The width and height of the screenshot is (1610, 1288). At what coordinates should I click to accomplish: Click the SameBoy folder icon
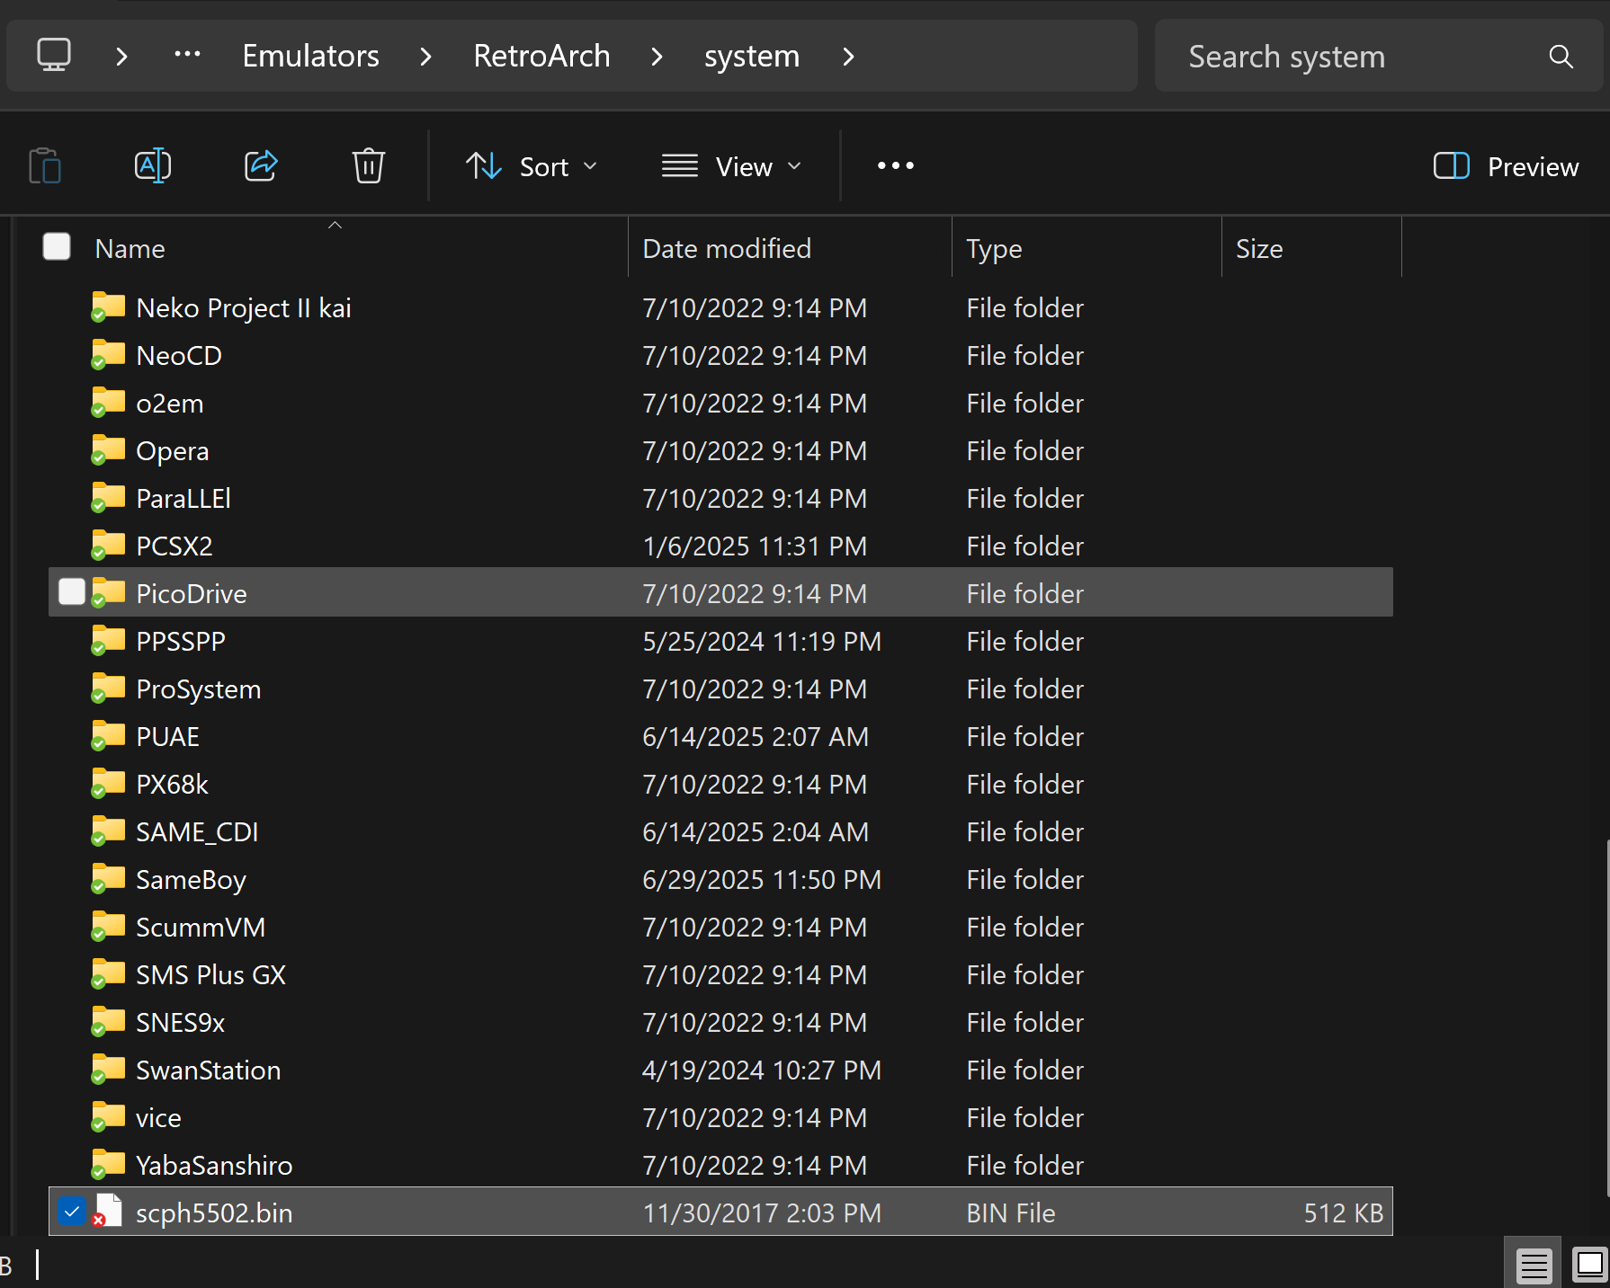pos(109,878)
